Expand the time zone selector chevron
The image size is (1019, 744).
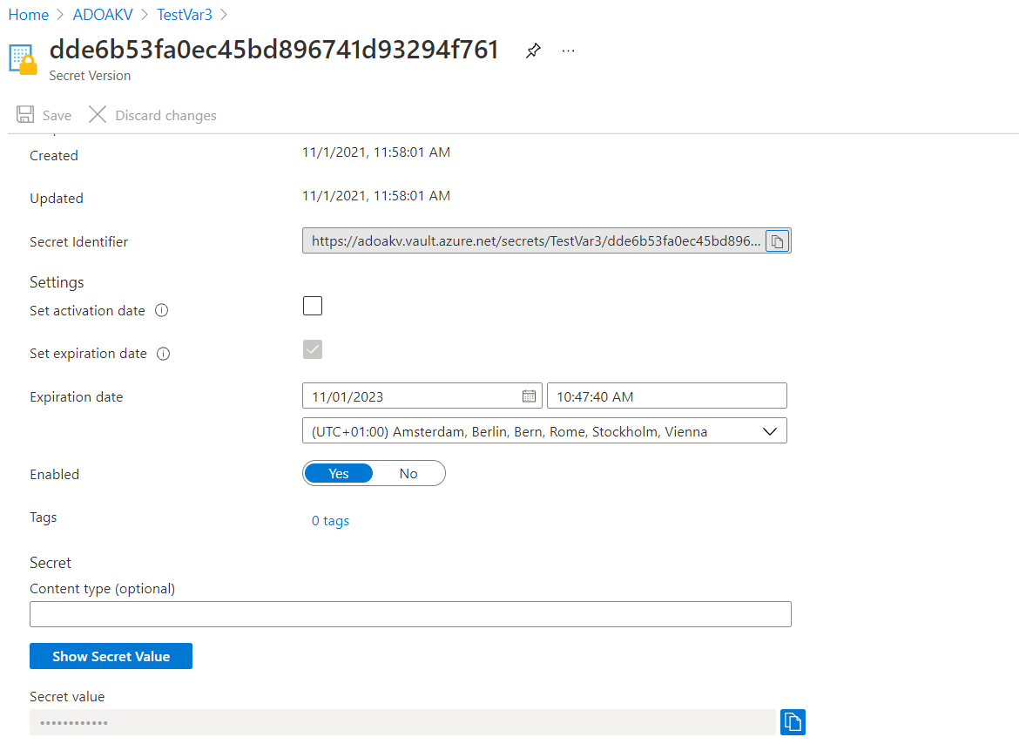(769, 429)
